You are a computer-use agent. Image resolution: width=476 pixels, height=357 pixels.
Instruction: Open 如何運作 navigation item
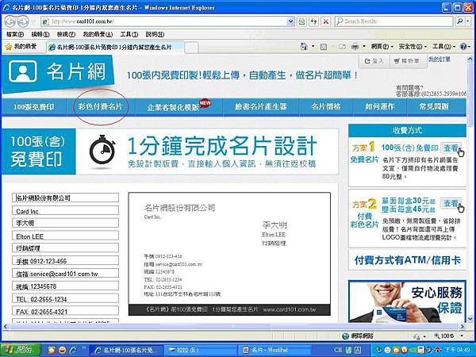pos(380,106)
